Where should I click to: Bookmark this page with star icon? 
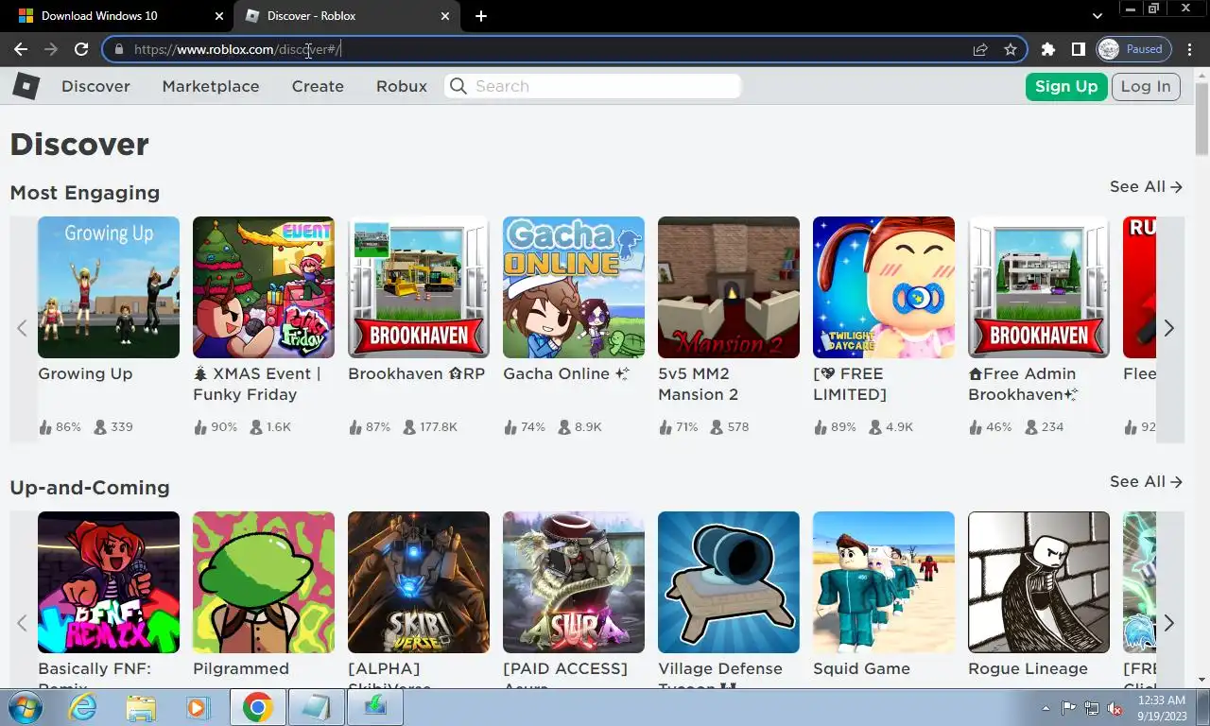[1011, 49]
